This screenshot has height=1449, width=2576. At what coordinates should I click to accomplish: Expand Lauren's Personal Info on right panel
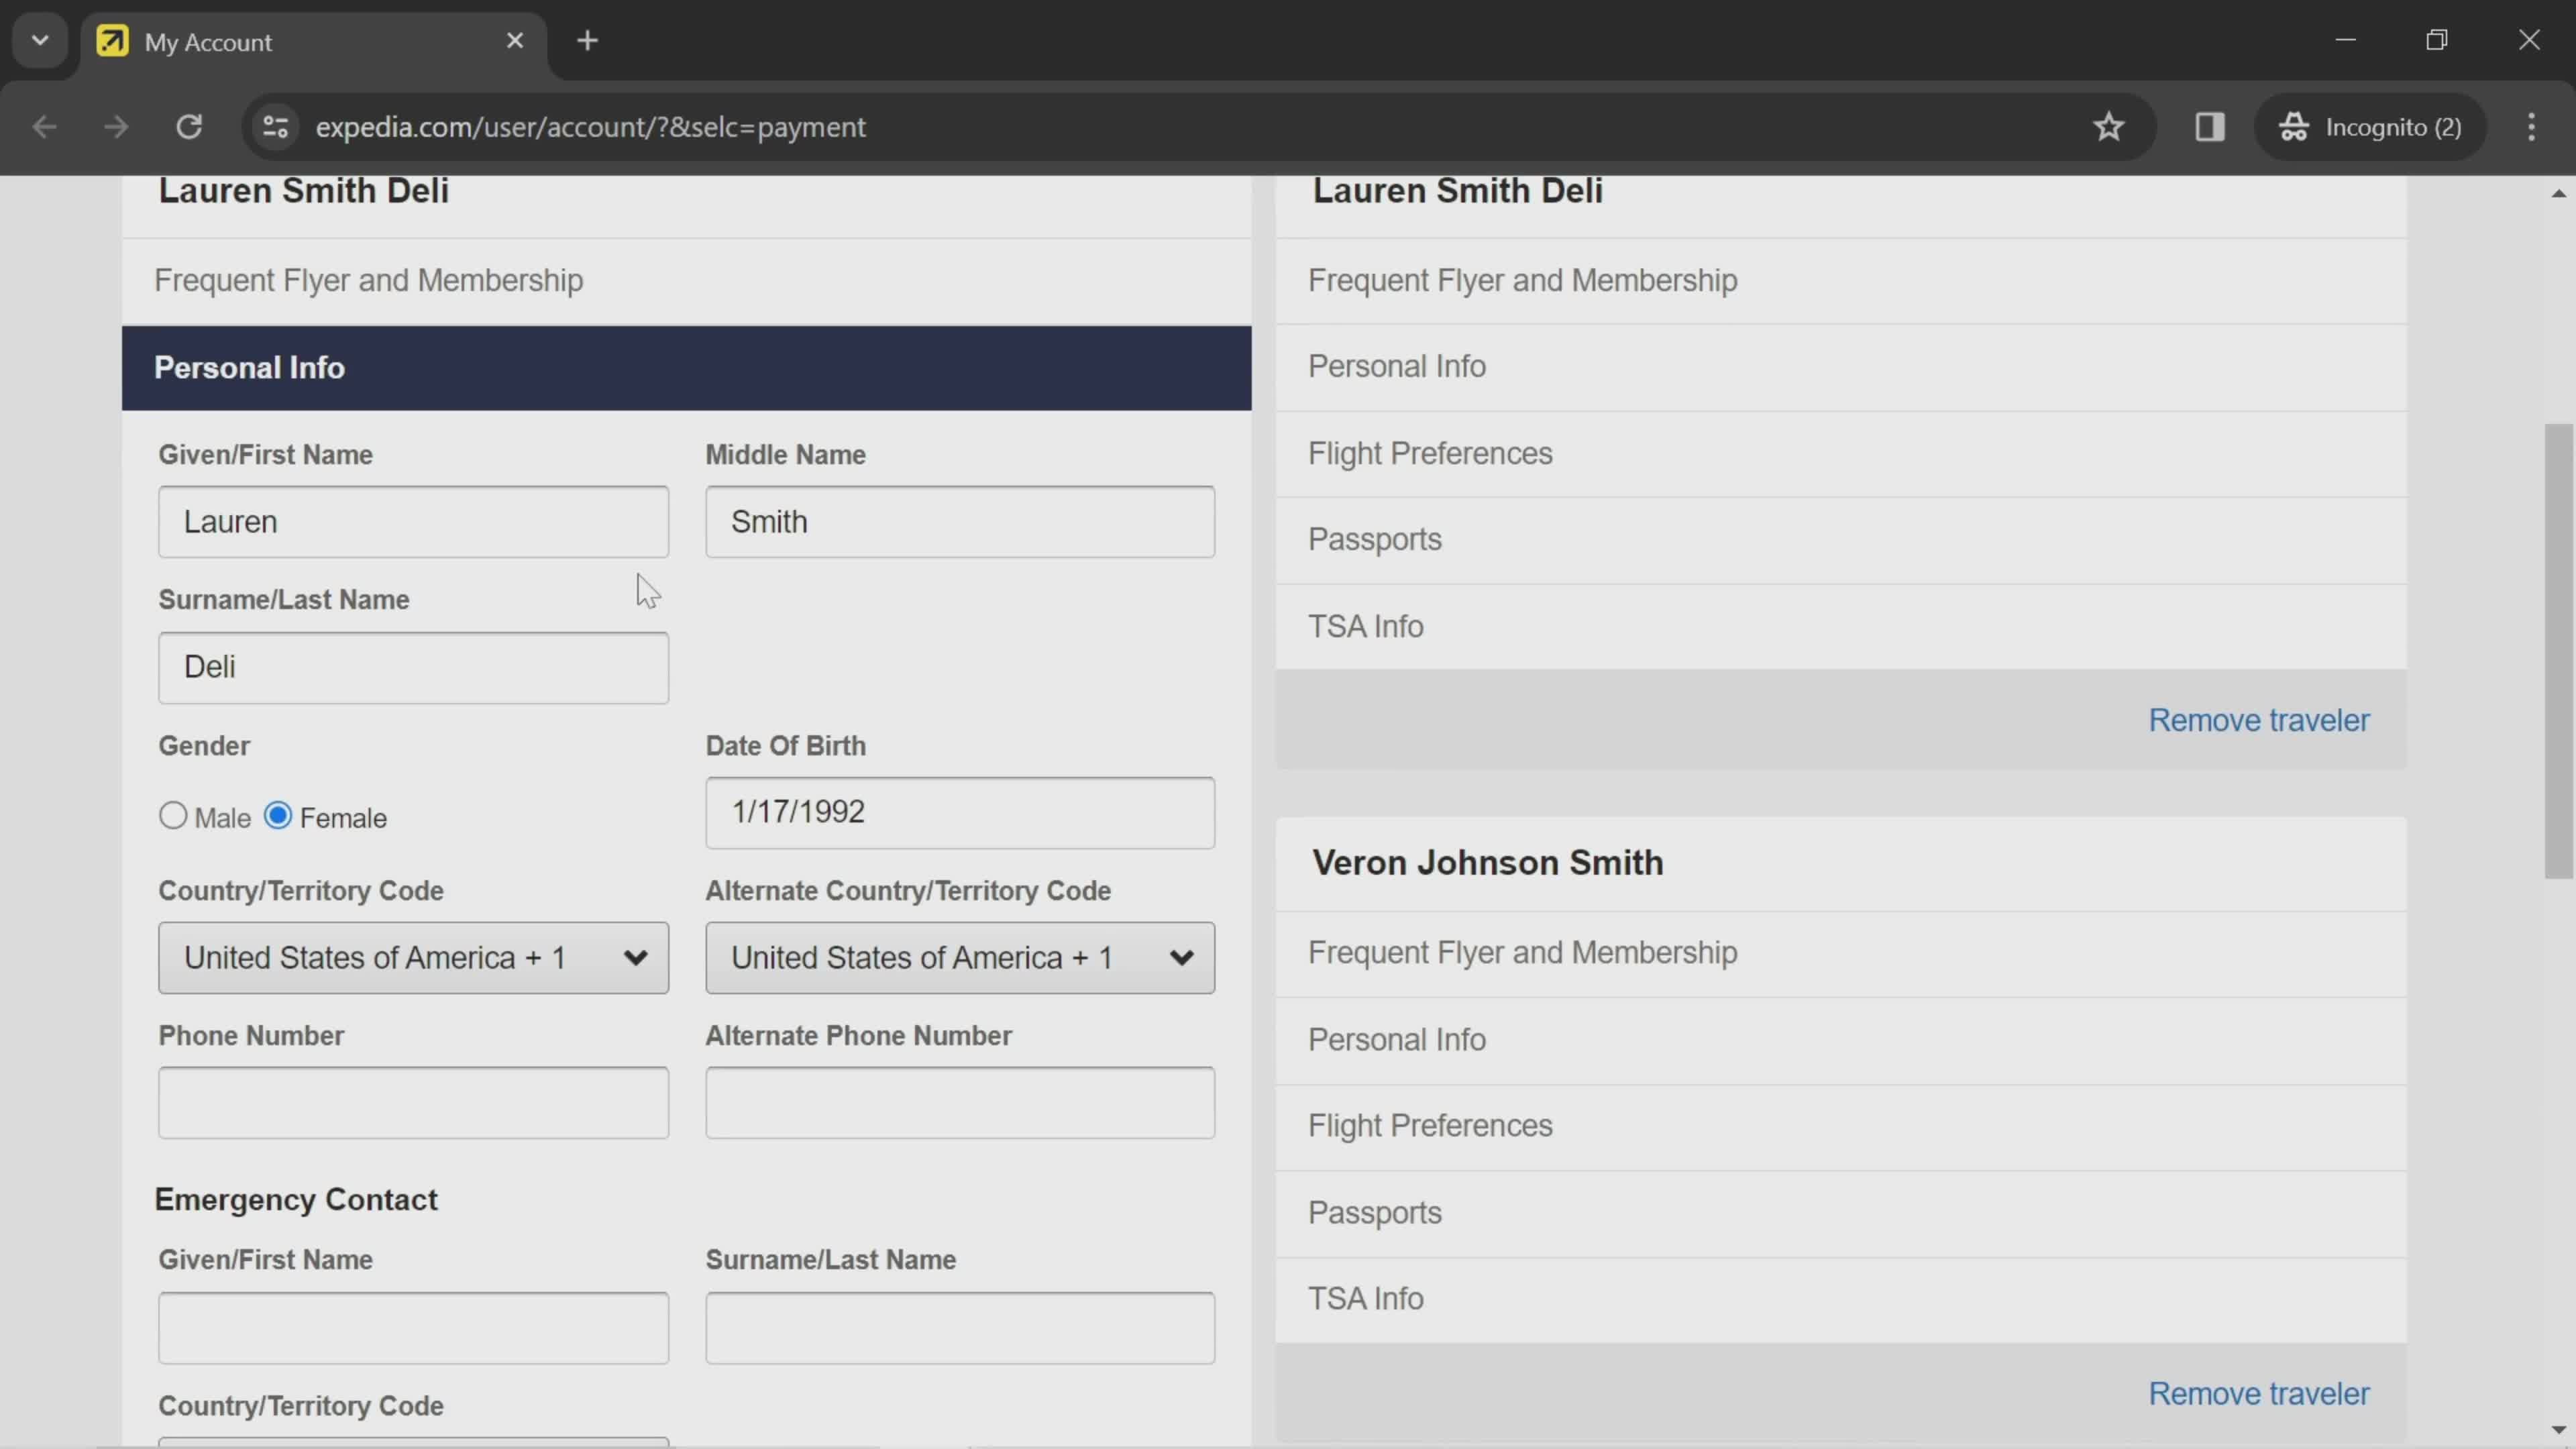[x=1840, y=367]
